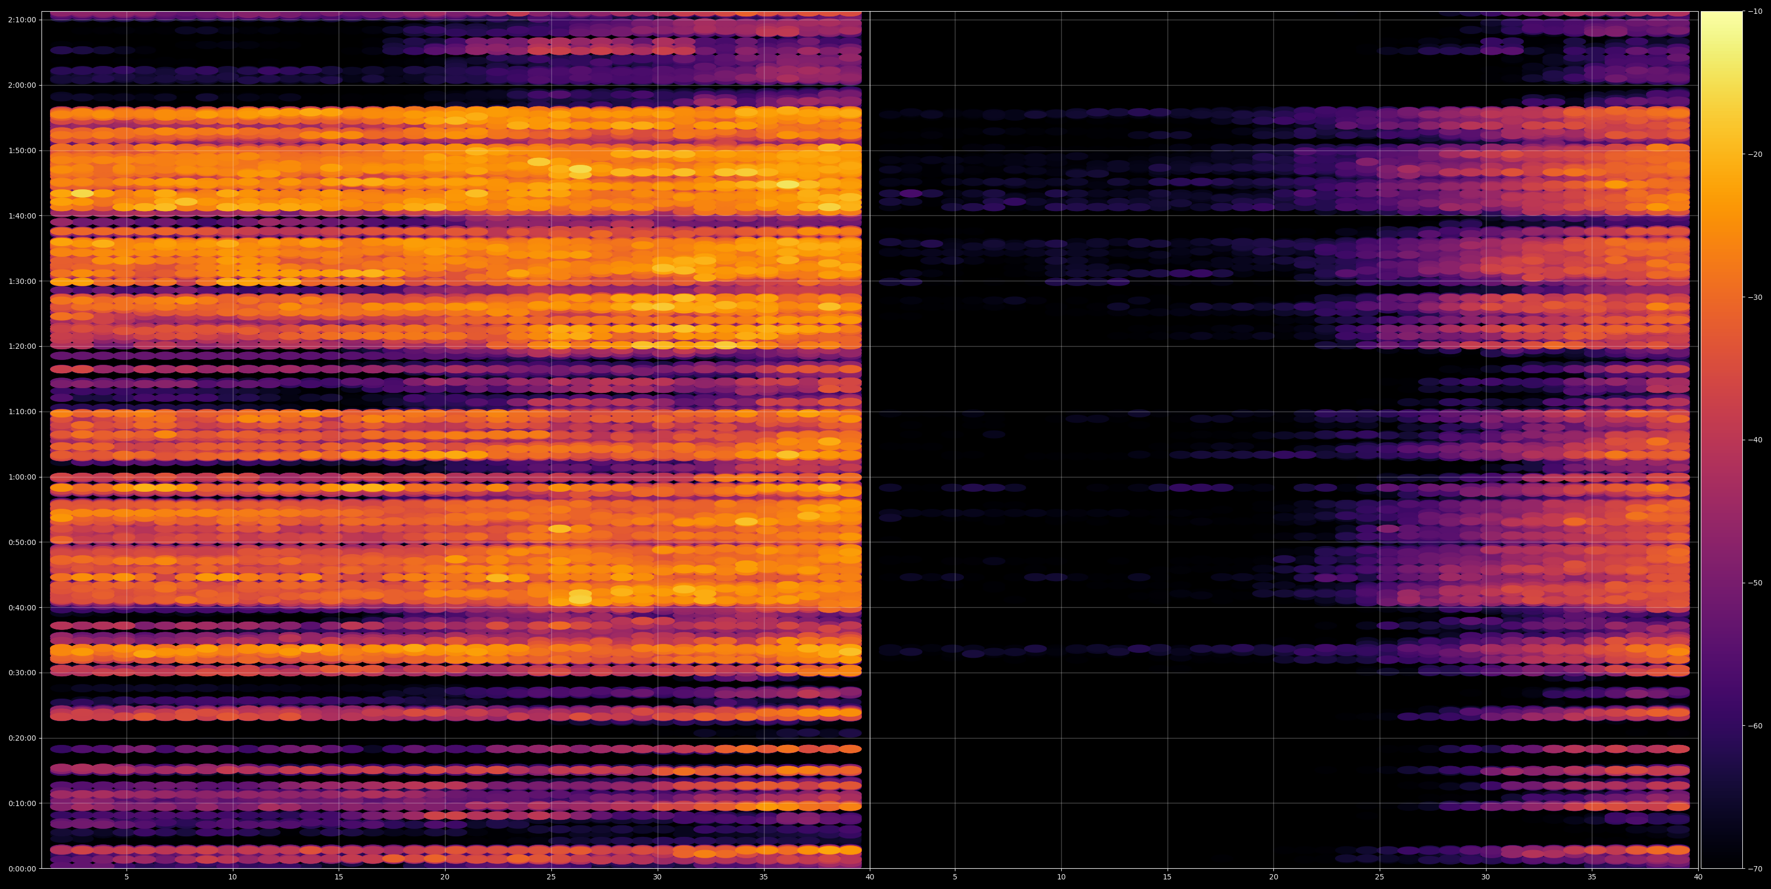Click the −50 colorbar tick label
This screenshot has height=889, width=1771.
(1756, 582)
